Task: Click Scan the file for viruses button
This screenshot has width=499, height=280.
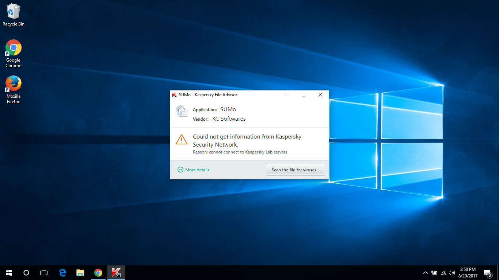Action: 296,170
